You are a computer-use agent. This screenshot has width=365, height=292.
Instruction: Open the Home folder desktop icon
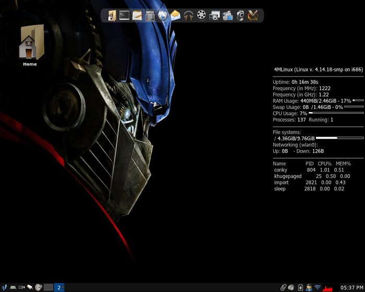30,43
